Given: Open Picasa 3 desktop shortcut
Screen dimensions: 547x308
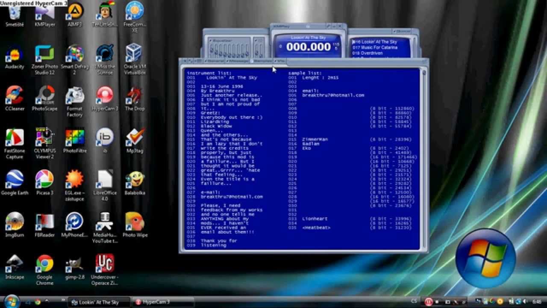Looking at the screenshot, I should pyautogui.click(x=45, y=183).
